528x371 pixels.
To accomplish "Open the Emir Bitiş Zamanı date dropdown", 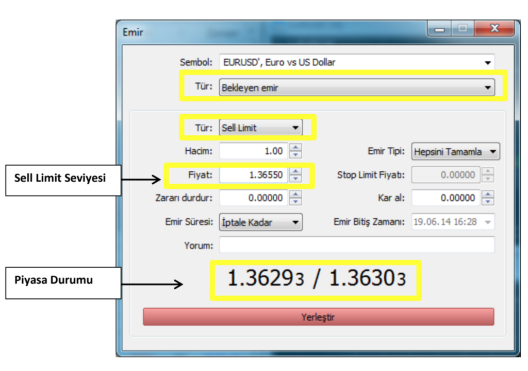I will click(453, 222).
